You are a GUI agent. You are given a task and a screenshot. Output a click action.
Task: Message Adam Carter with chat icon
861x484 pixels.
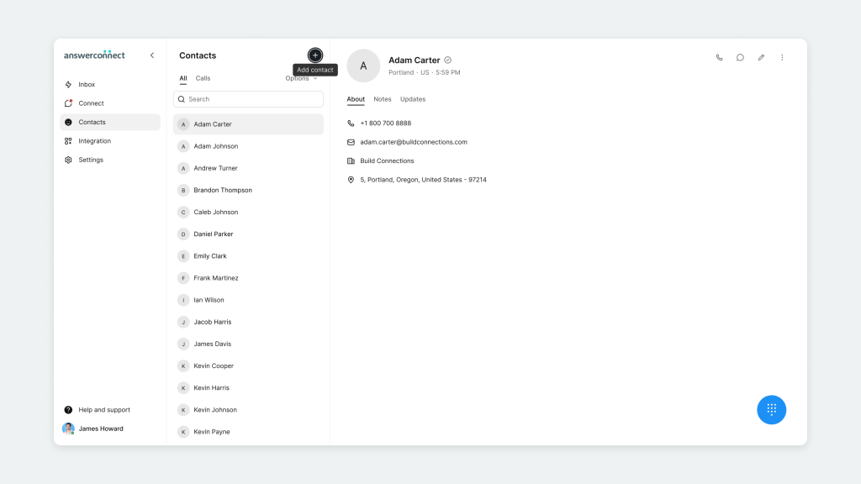[740, 58]
